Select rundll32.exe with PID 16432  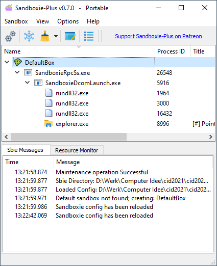[108, 114]
